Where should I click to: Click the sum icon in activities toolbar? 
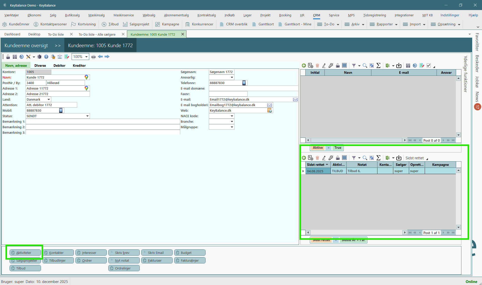click(378, 158)
